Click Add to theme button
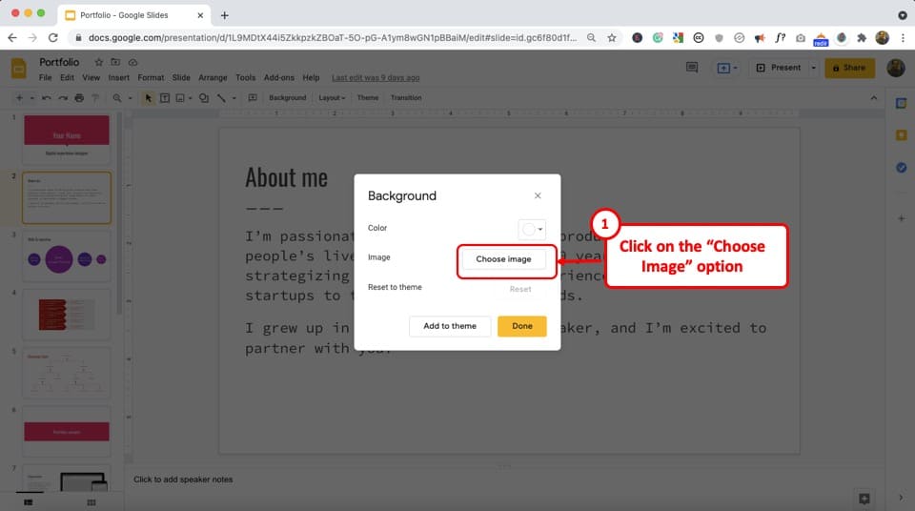Screen dimensions: 915x511 click(449, 326)
